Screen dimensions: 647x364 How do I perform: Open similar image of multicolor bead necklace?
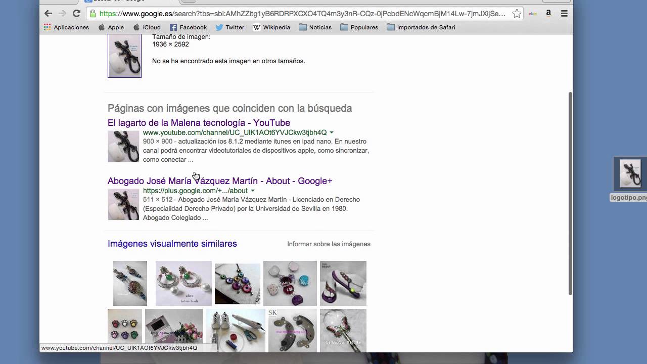238,283
